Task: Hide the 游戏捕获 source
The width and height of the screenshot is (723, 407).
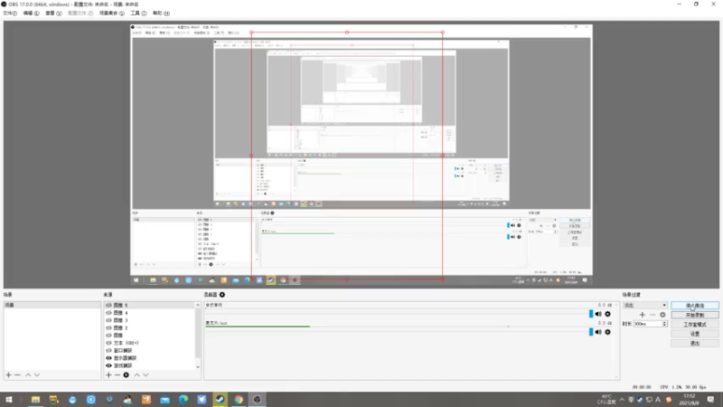Action: click(108, 365)
